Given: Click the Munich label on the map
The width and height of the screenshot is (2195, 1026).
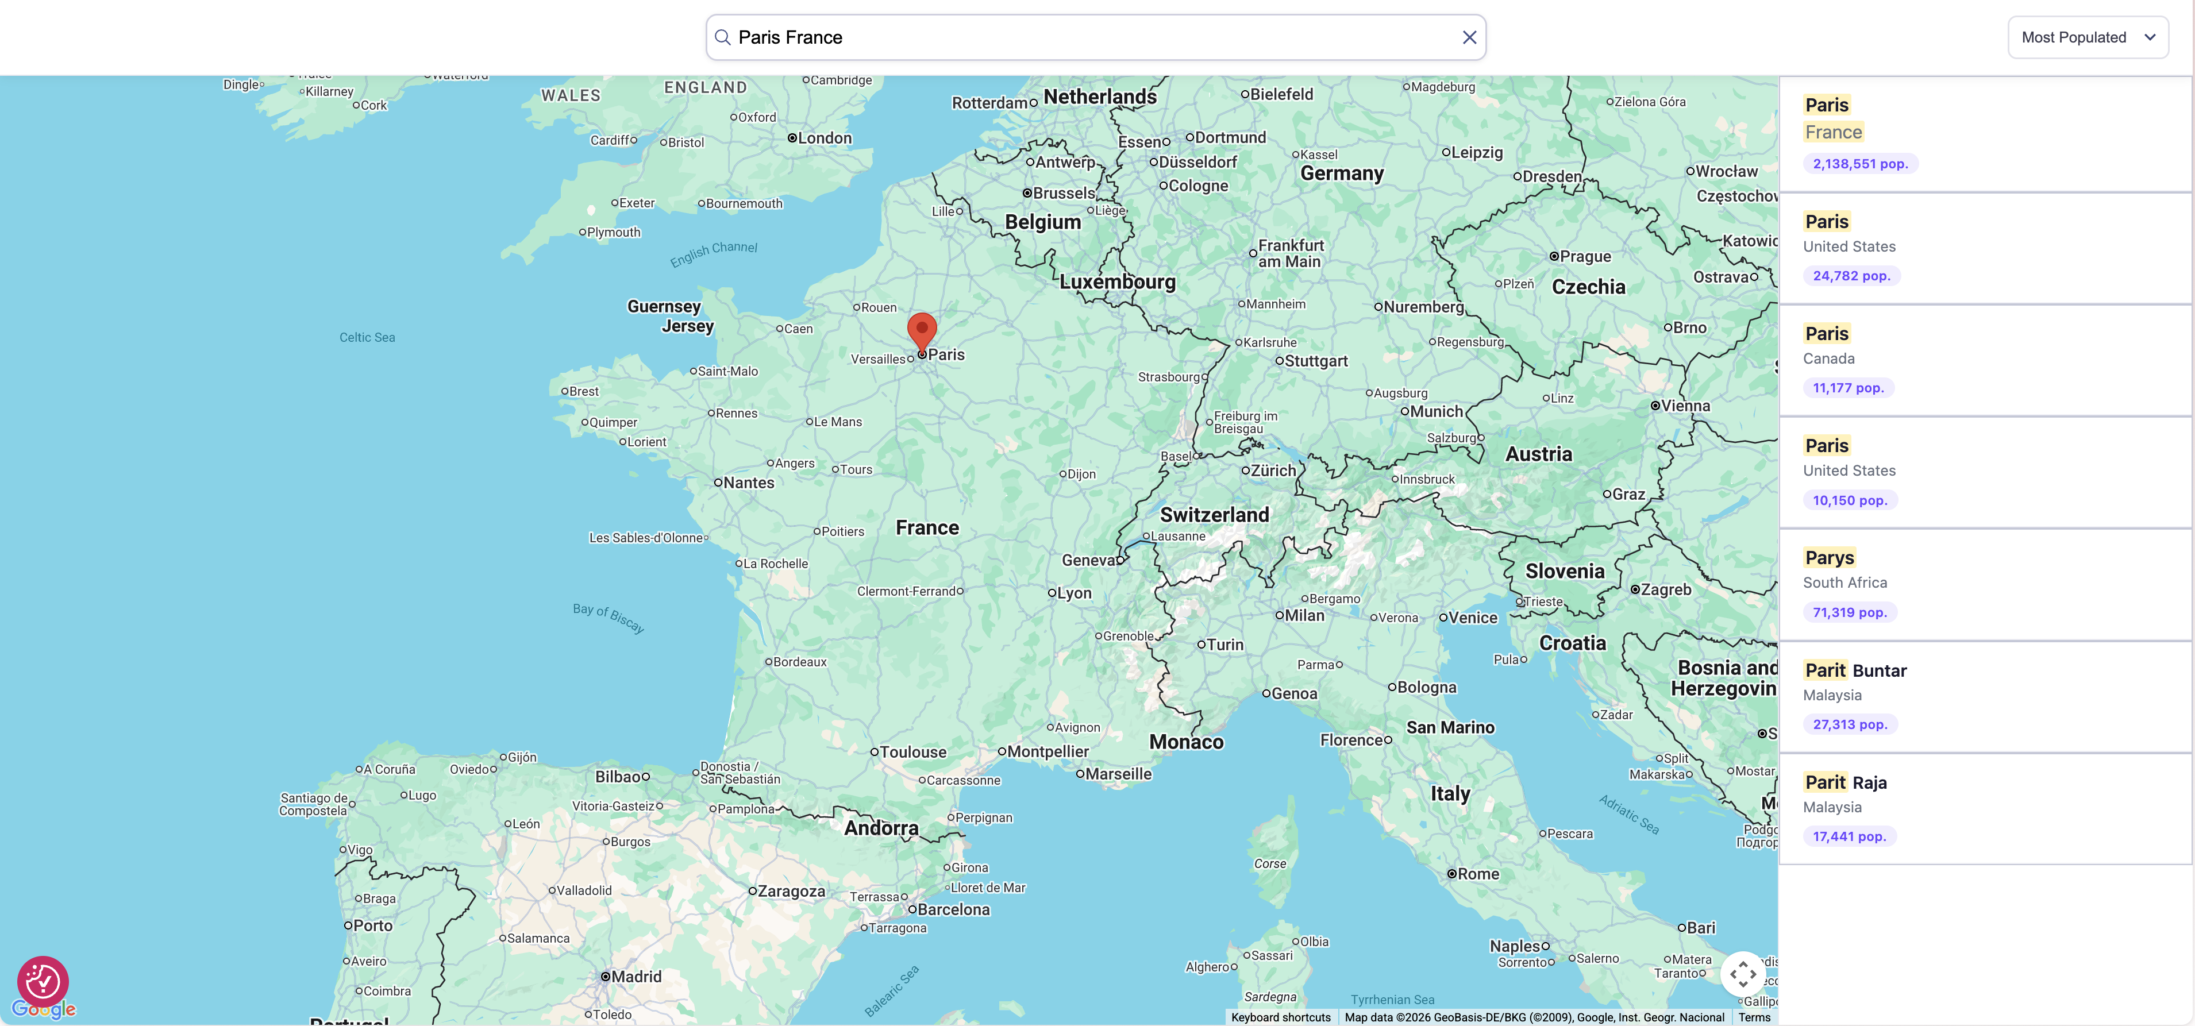Looking at the screenshot, I should coord(1436,411).
